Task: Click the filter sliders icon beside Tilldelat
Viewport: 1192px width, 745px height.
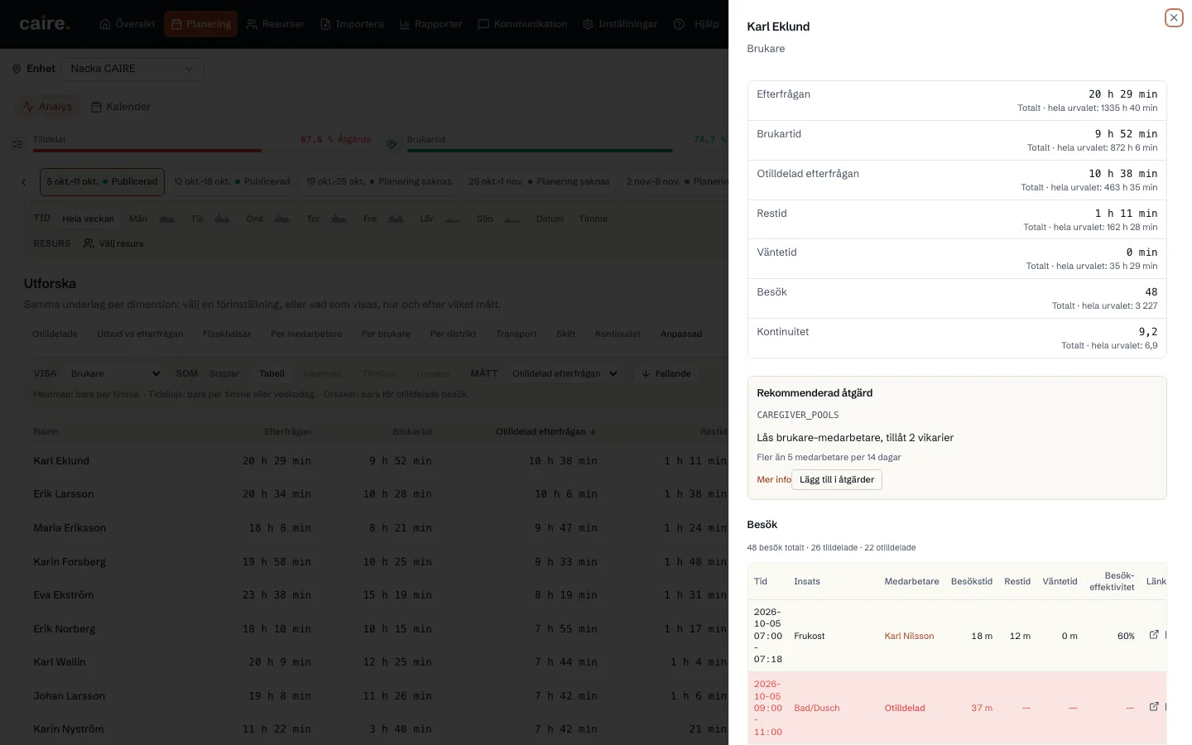Action: pyautogui.click(x=17, y=144)
